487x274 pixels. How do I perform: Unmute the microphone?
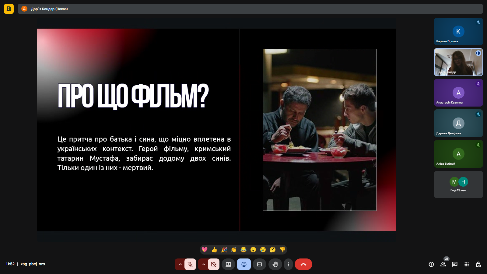190,264
